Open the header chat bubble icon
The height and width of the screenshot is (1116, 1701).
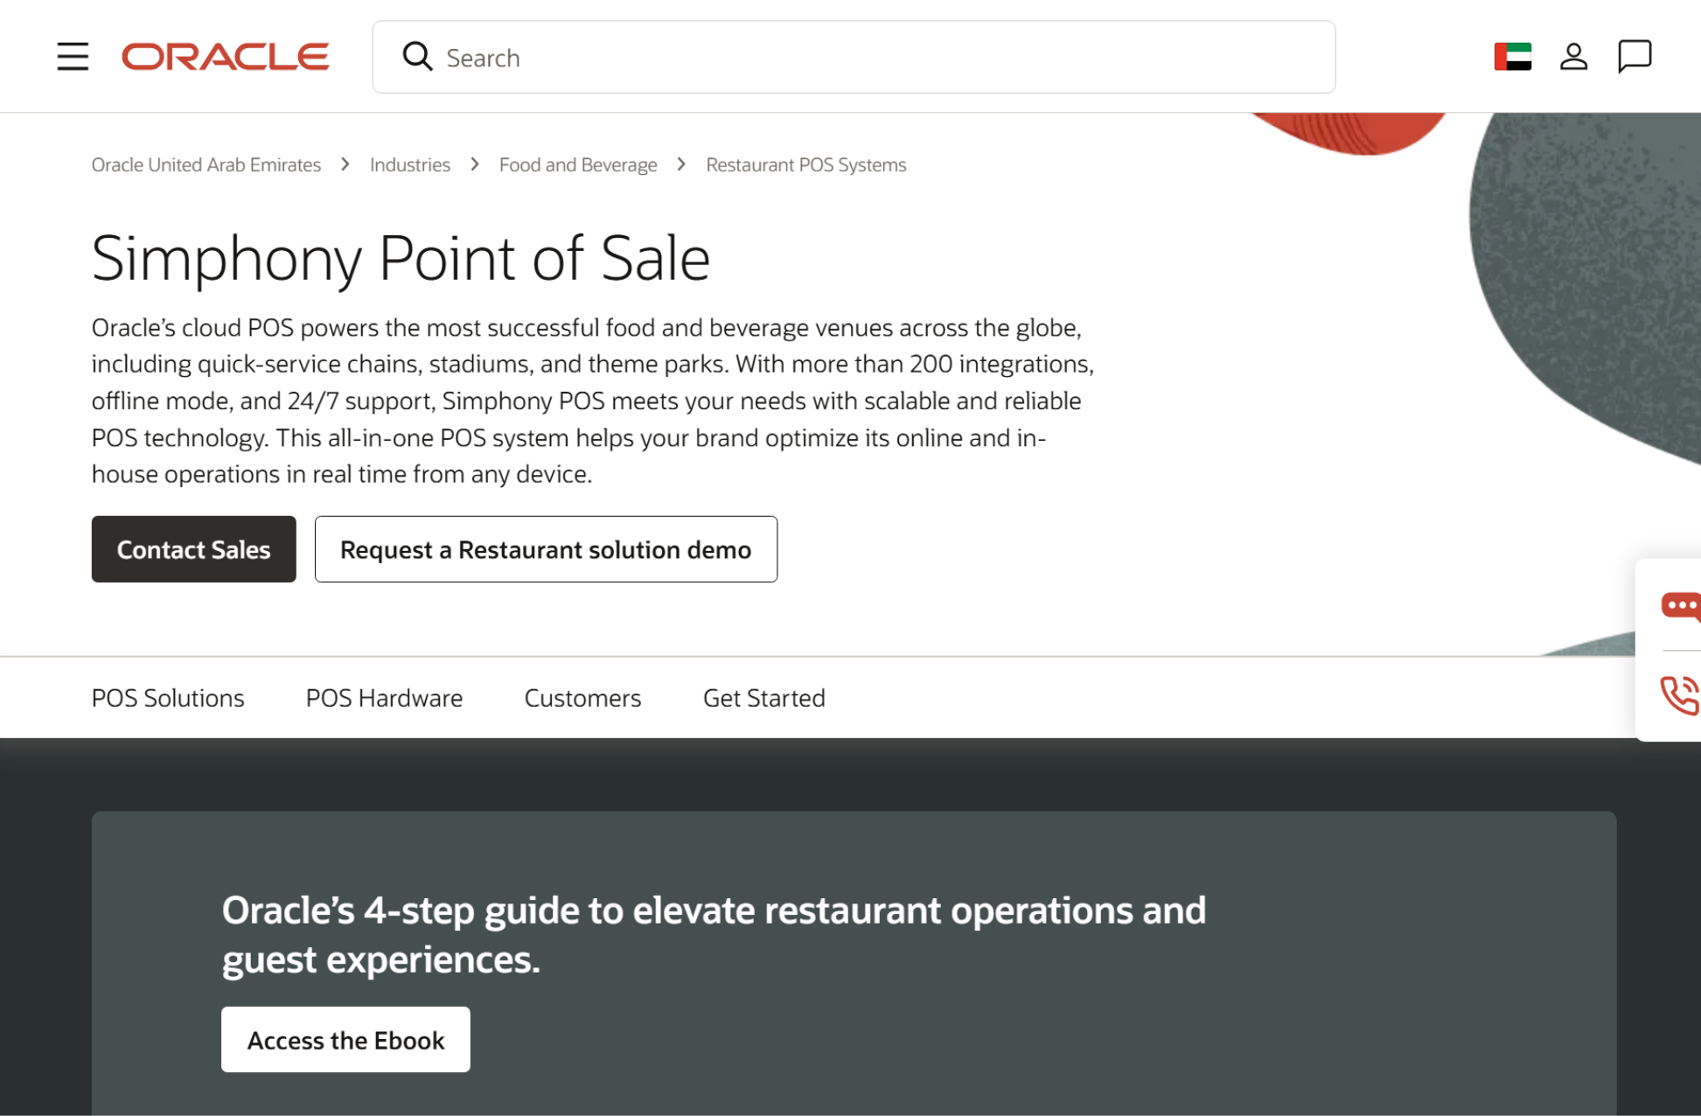pos(1634,57)
